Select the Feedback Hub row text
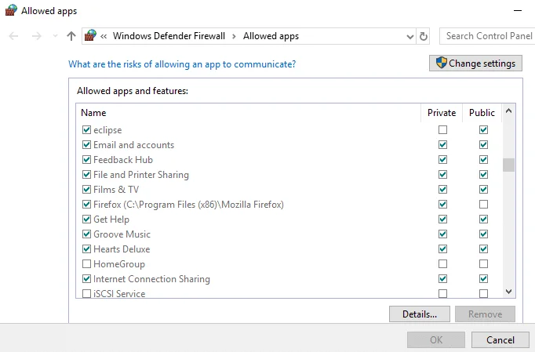The height and width of the screenshot is (352, 535). tap(123, 160)
